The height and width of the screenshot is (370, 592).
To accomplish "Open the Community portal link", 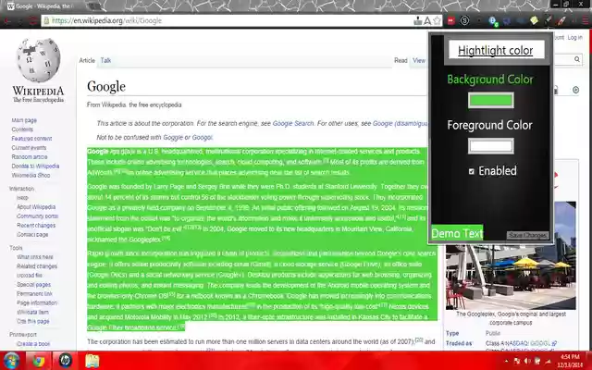I will [37, 216].
